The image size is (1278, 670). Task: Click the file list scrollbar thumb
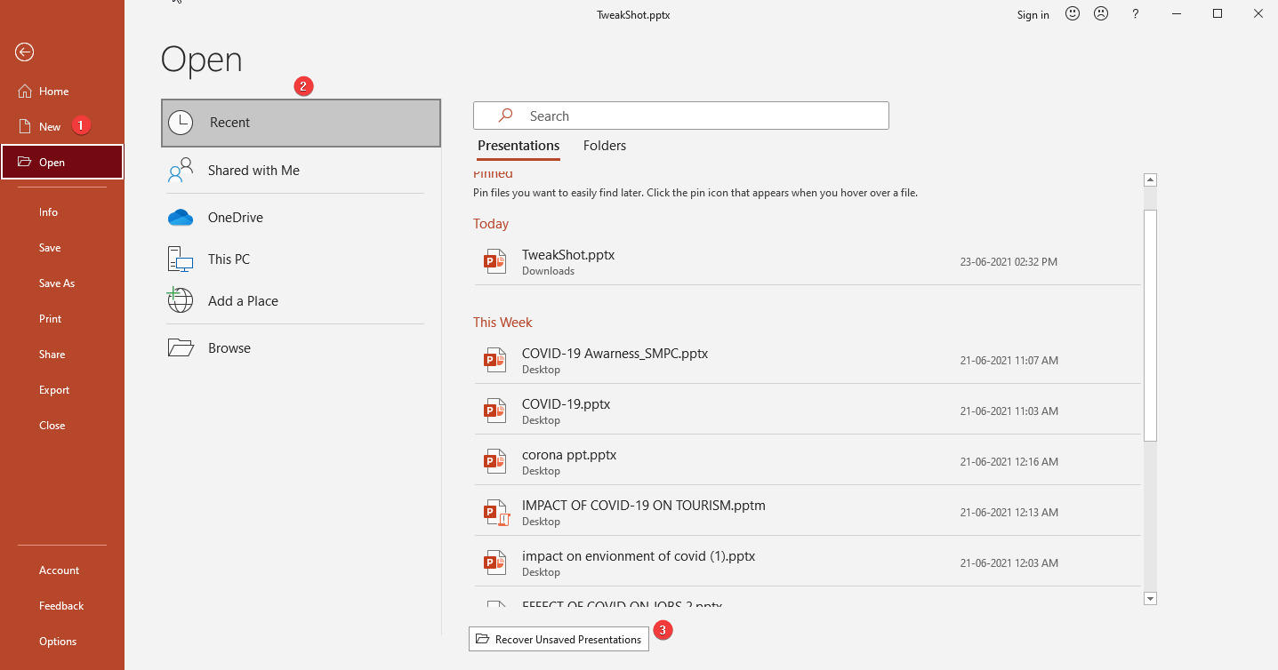click(1150, 325)
